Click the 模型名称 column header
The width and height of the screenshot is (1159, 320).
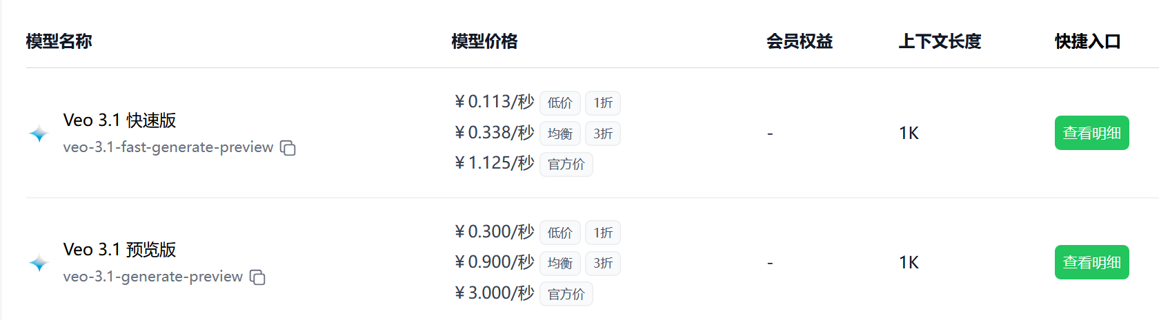click(59, 41)
